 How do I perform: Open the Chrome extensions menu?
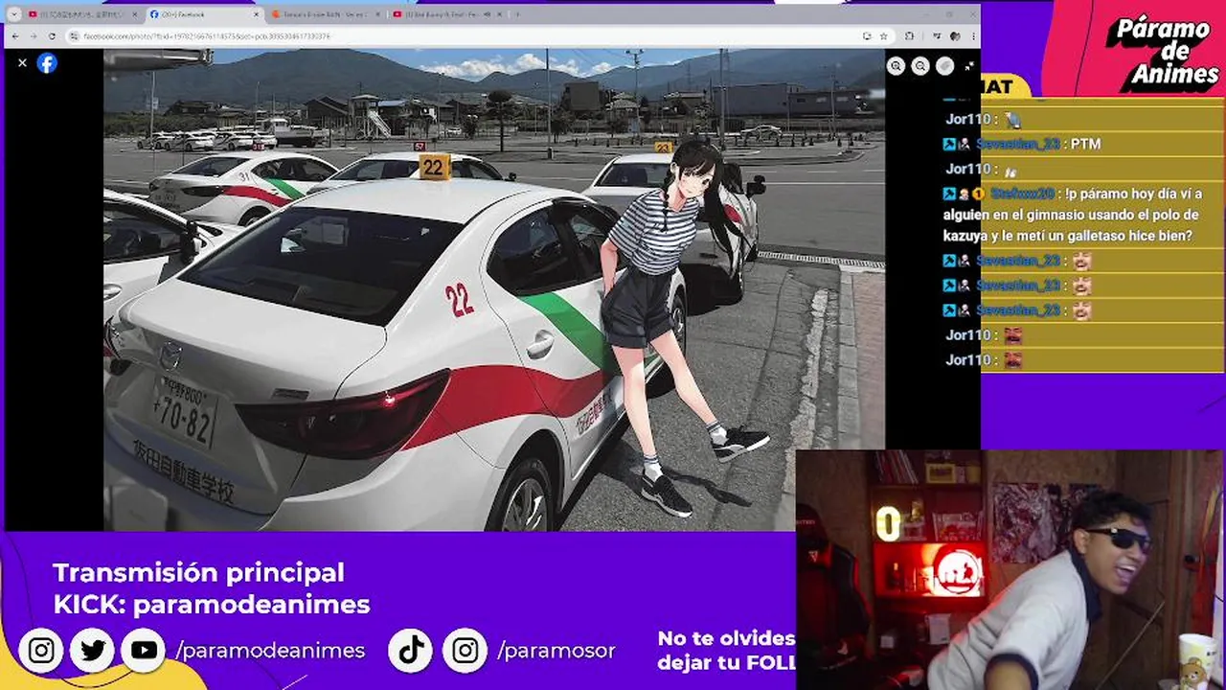click(x=910, y=36)
